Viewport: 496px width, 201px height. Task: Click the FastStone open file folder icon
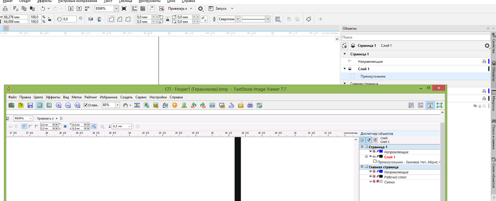pos(21,105)
